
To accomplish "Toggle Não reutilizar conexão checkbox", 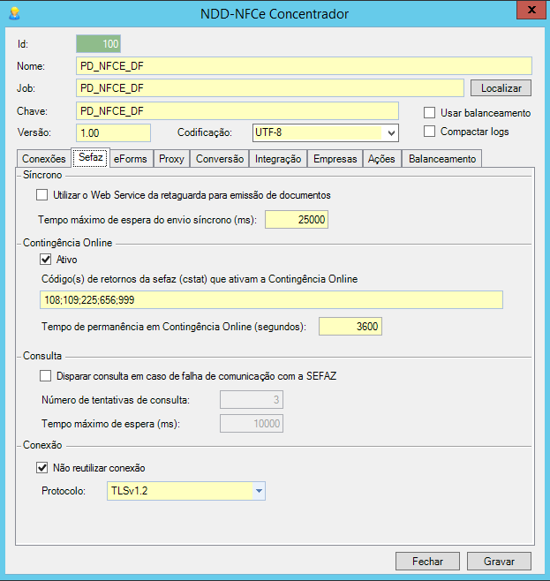I will point(42,468).
